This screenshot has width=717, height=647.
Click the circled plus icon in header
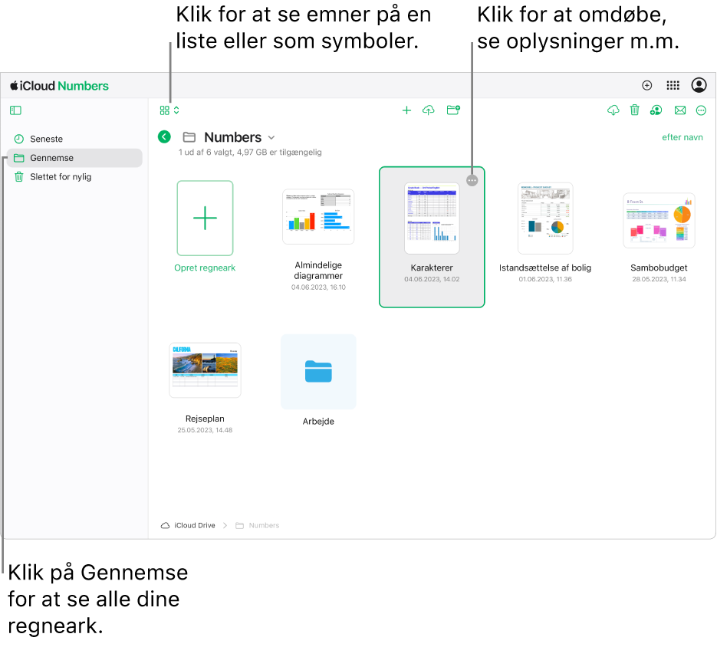click(x=646, y=86)
